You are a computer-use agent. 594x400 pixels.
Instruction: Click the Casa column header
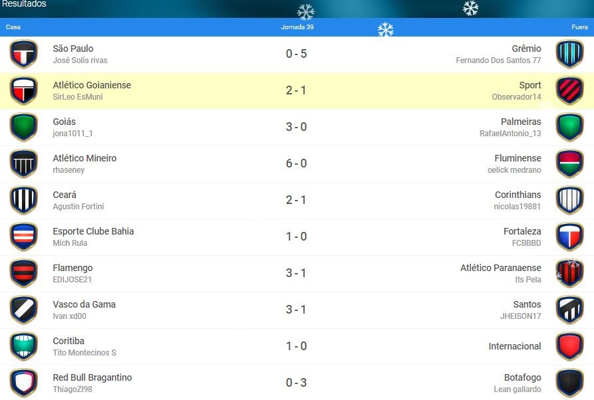13,27
